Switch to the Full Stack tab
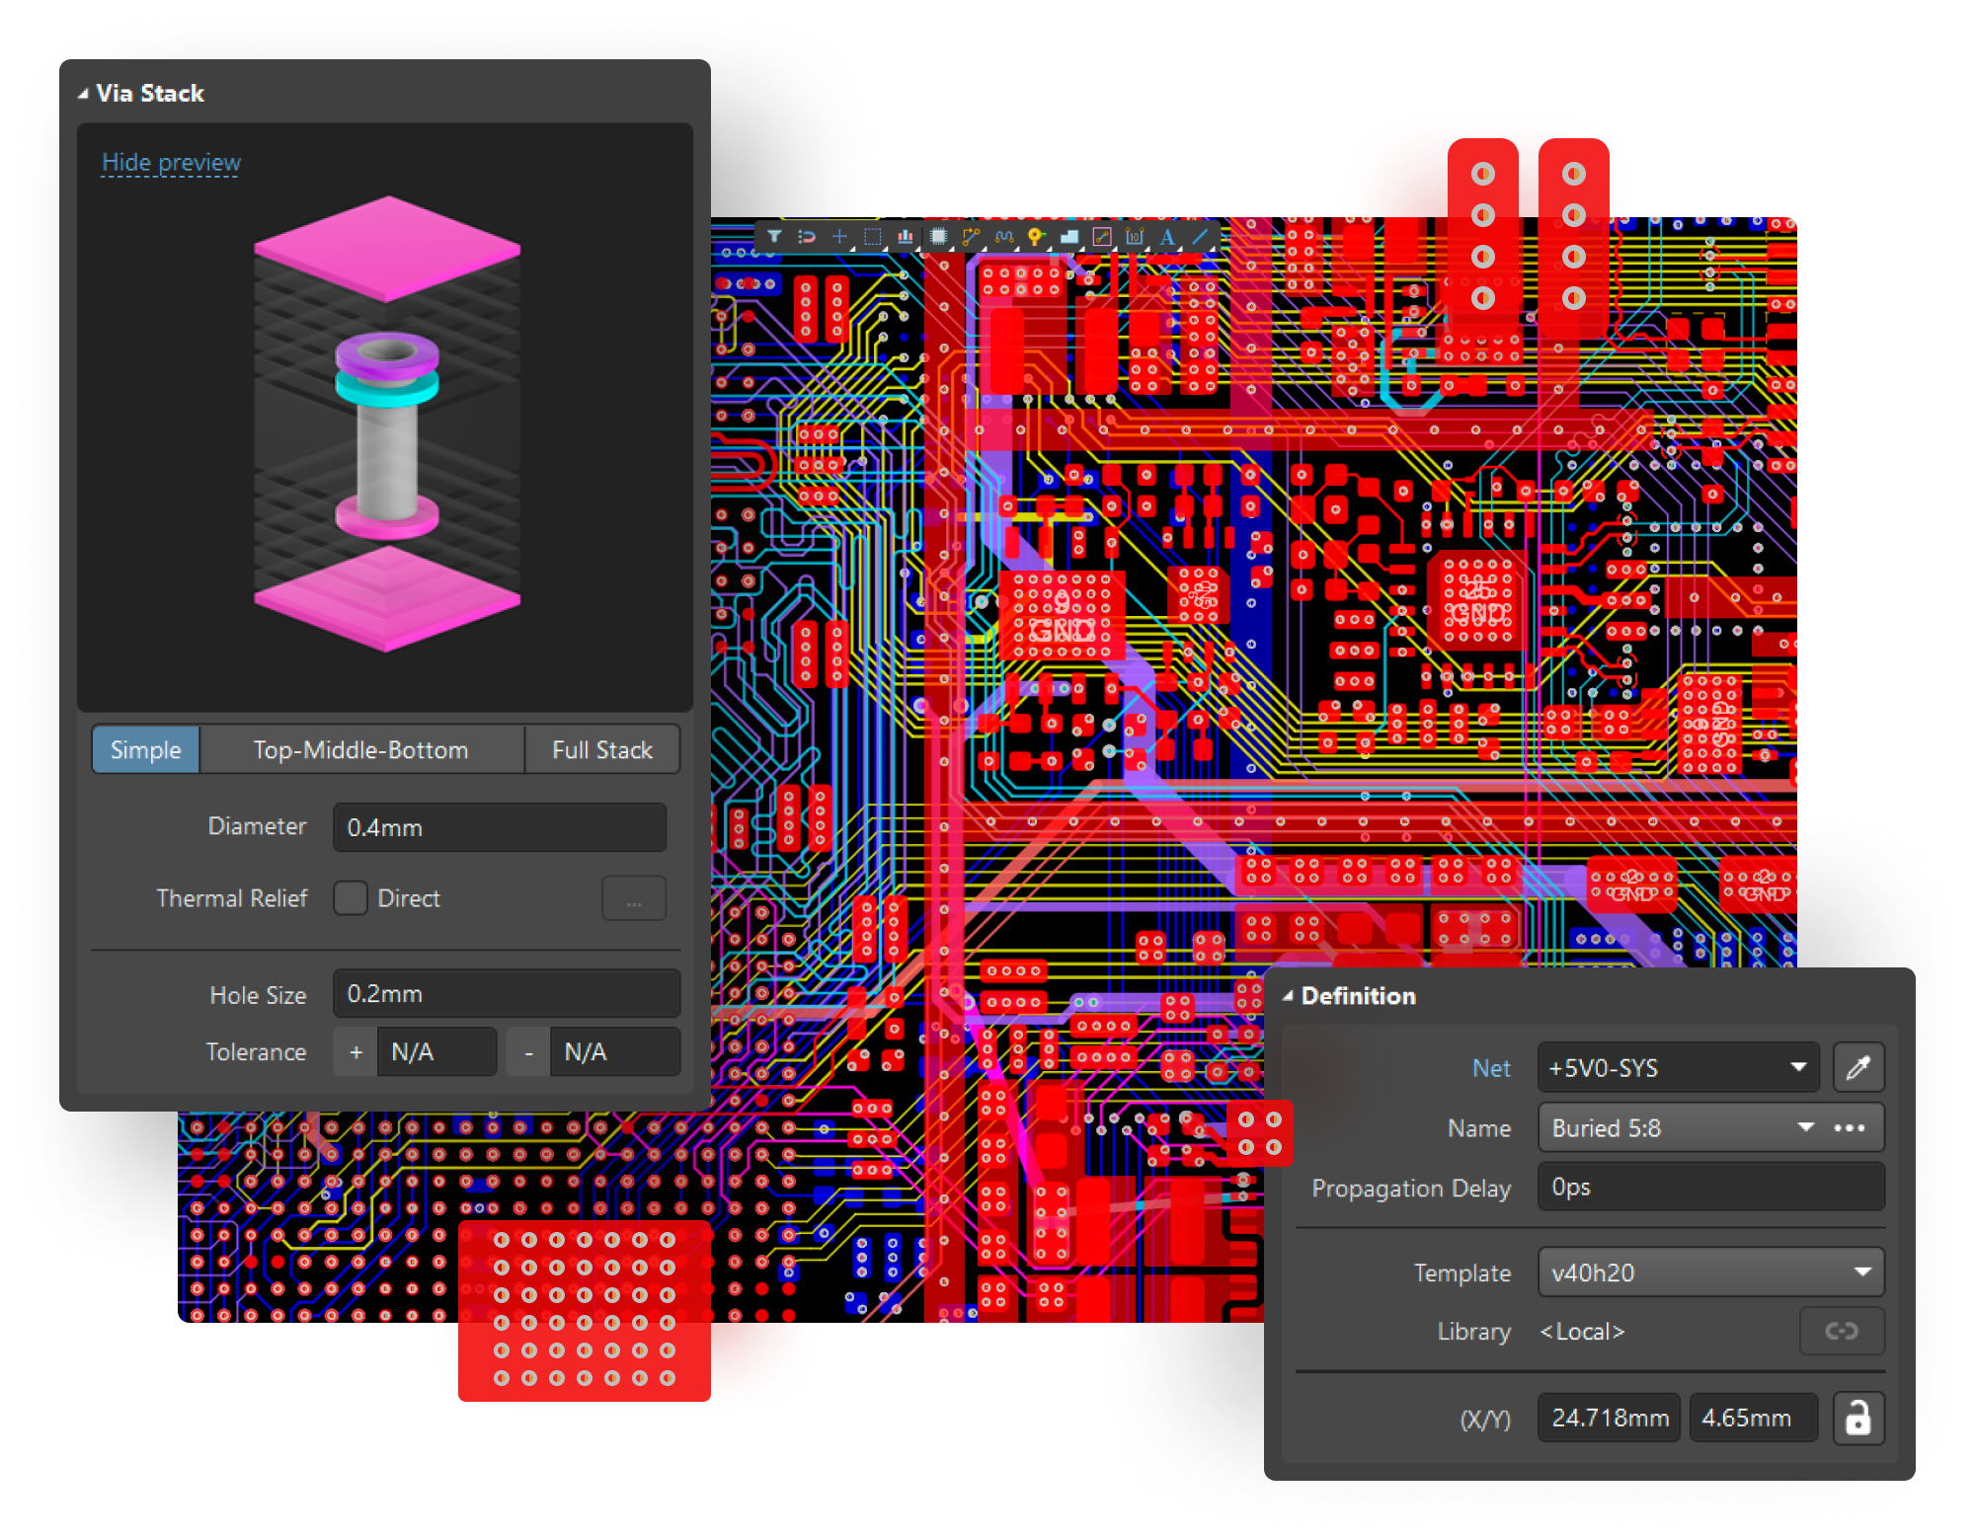This screenshot has height=1540, width=1975. 602,749
